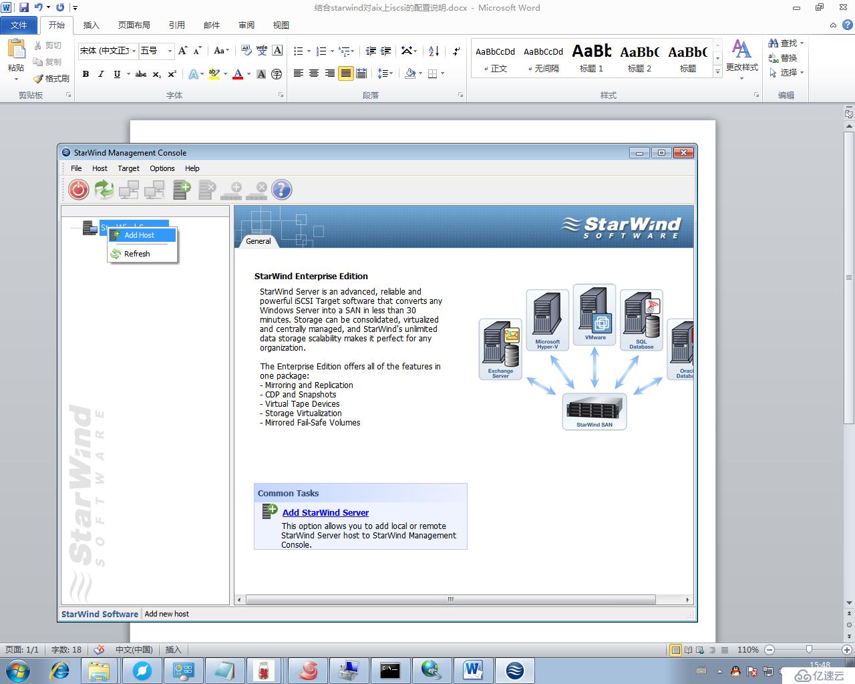This screenshot has height=684, width=855.
Task: Open the text highlight color dropdown arrow
Action: 225,74
